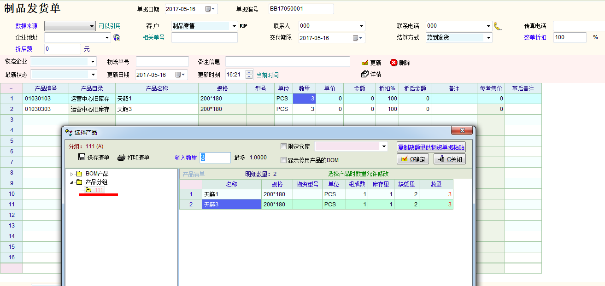Click the 复制缺额量供物资单据粘贴 button
This screenshot has height=286, width=605.
[x=431, y=147]
